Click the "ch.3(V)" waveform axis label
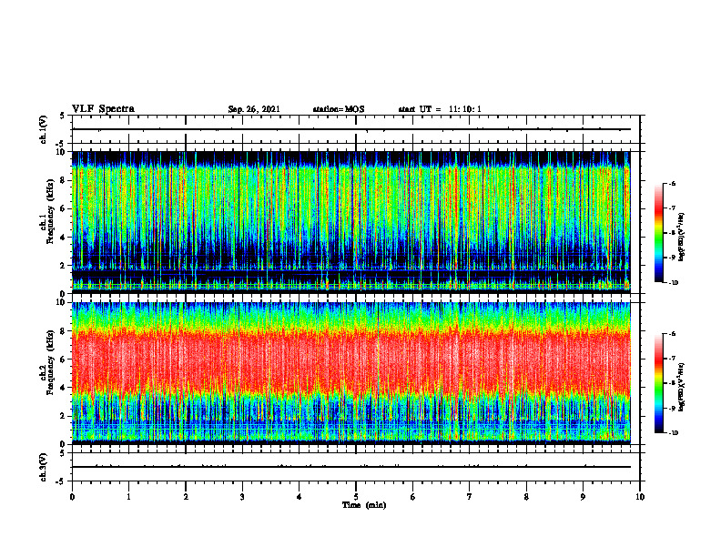The width and height of the screenshot is (721, 557). click(43, 467)
